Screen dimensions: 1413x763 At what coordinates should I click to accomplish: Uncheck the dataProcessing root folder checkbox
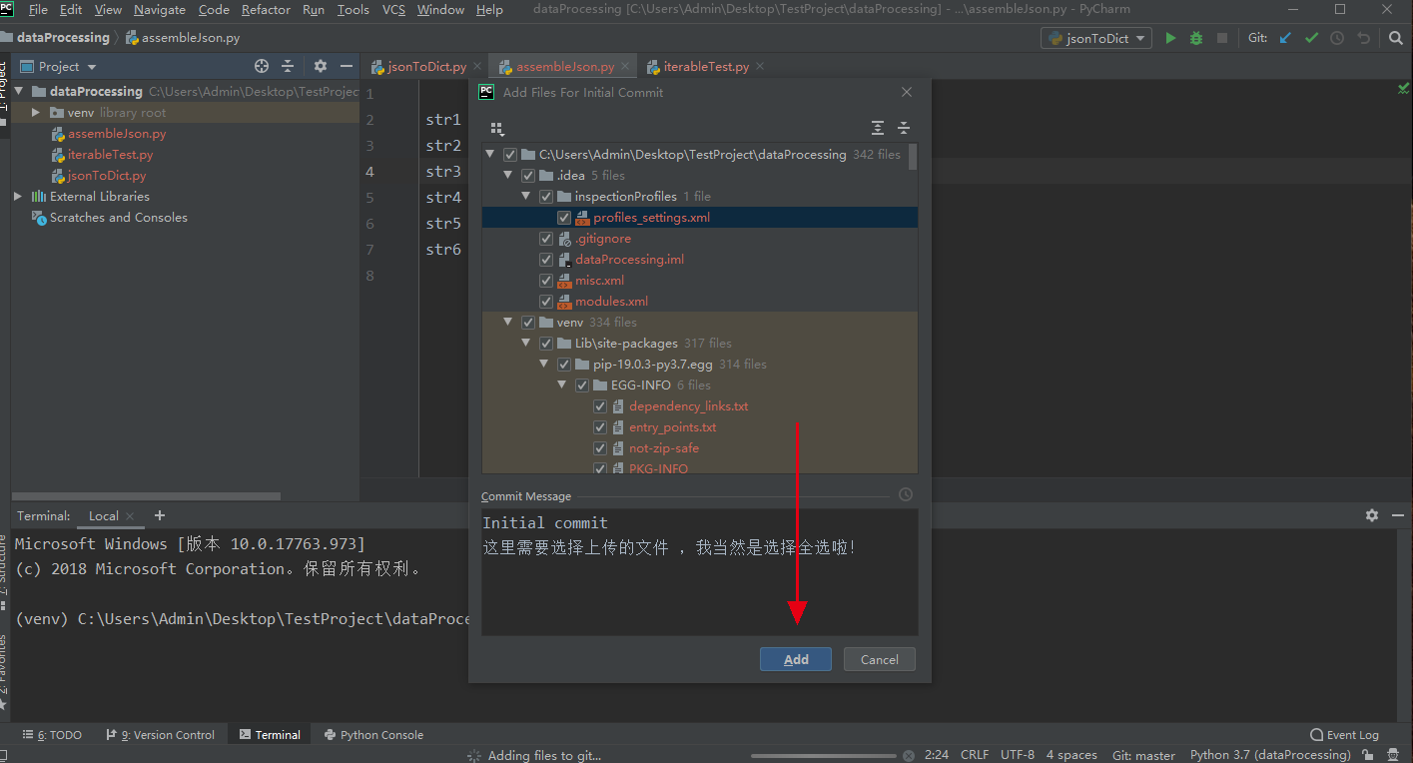[x=510, y=155]
